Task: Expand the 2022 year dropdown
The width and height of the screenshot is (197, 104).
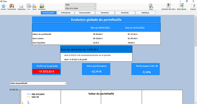Action: click(81, 5)
